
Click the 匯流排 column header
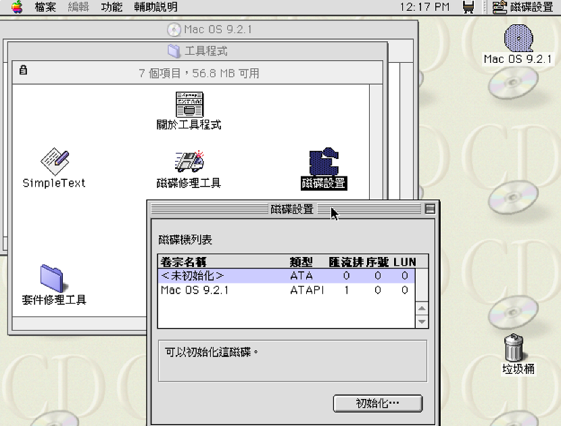[346, 262]
